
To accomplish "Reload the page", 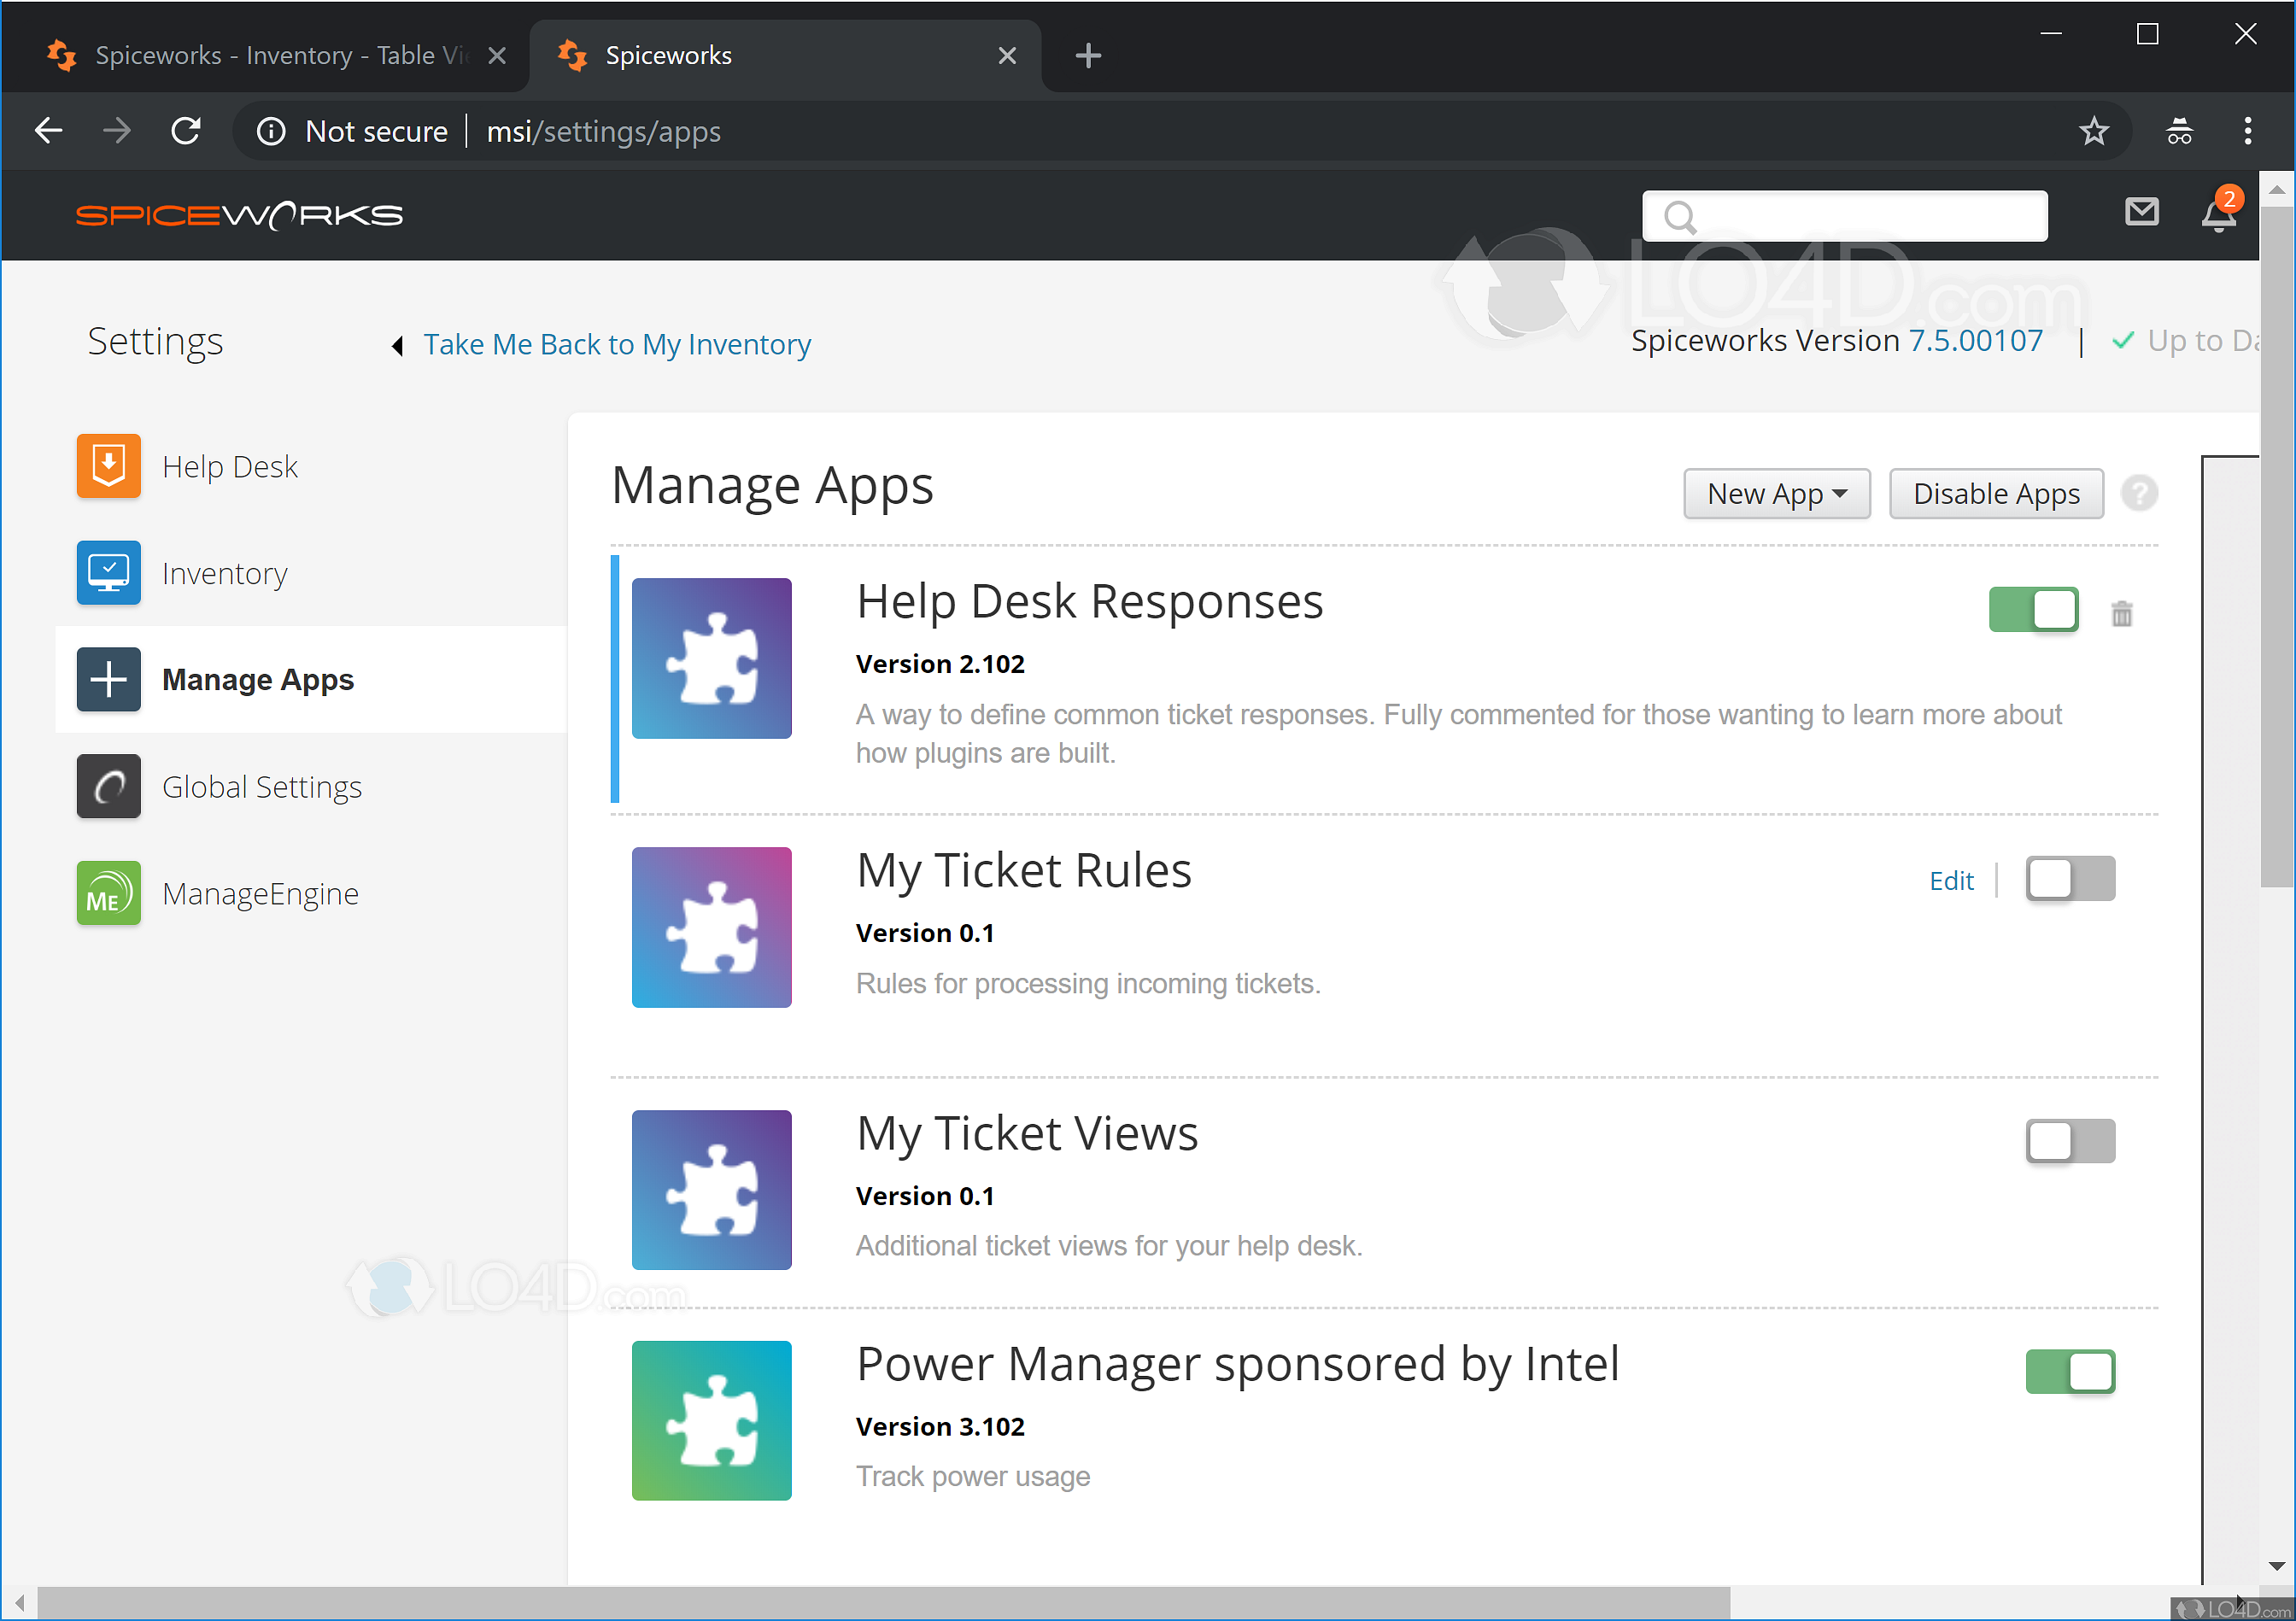I will 186,131.
